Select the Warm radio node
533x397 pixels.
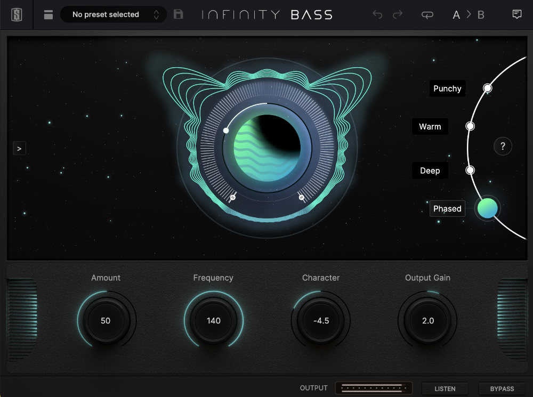pos(470,126)
